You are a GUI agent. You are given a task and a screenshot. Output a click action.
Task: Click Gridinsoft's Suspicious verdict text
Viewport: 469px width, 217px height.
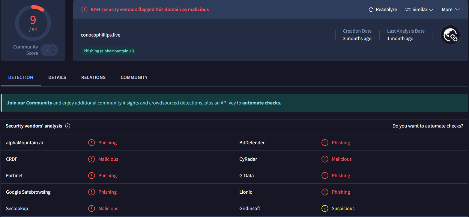tap(343, 209)
